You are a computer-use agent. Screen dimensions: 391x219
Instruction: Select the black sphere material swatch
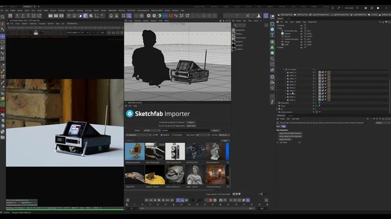[233, 46]
